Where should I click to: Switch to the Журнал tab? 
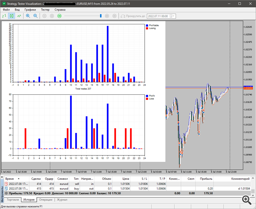(62, 200)
